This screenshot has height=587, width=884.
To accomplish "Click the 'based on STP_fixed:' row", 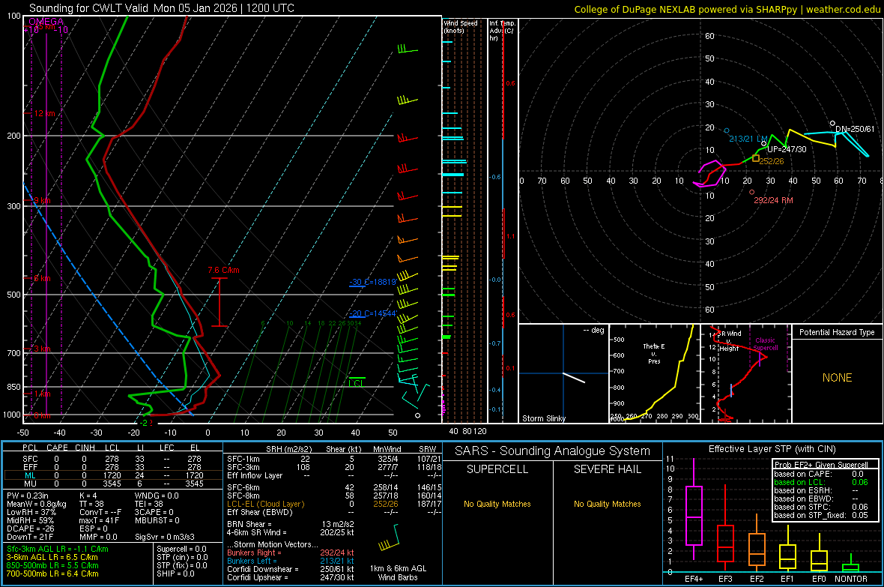I will 821,515.
